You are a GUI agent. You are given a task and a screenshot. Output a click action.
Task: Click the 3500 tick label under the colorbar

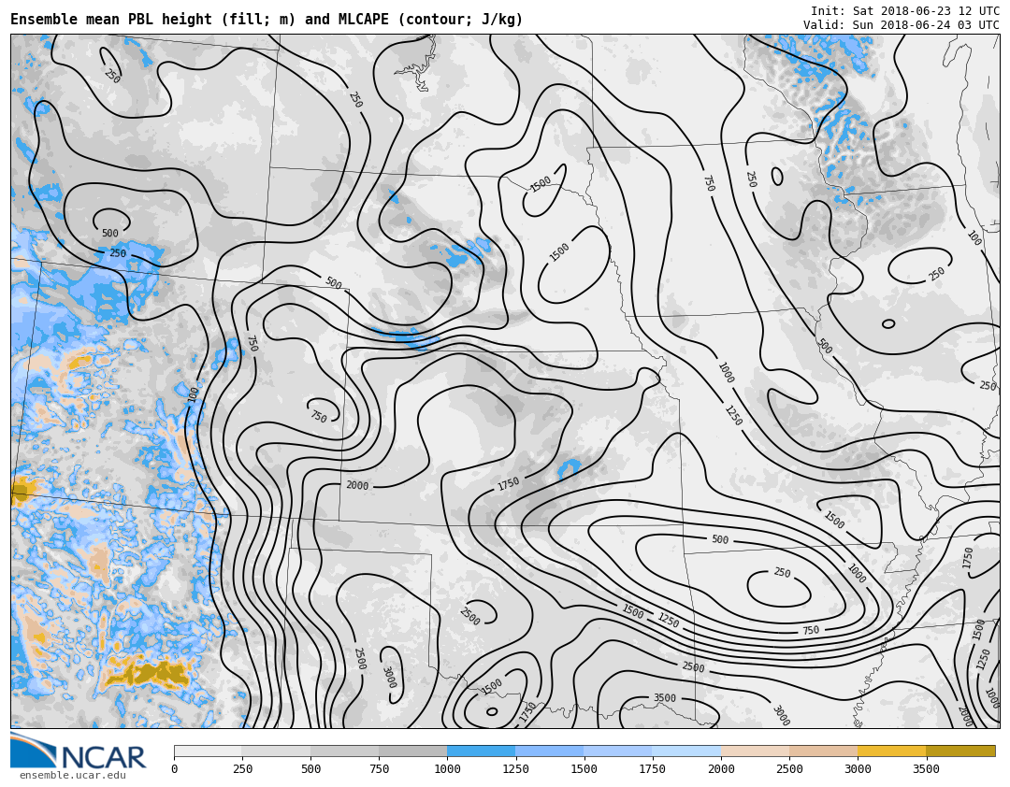pos(926,769)
